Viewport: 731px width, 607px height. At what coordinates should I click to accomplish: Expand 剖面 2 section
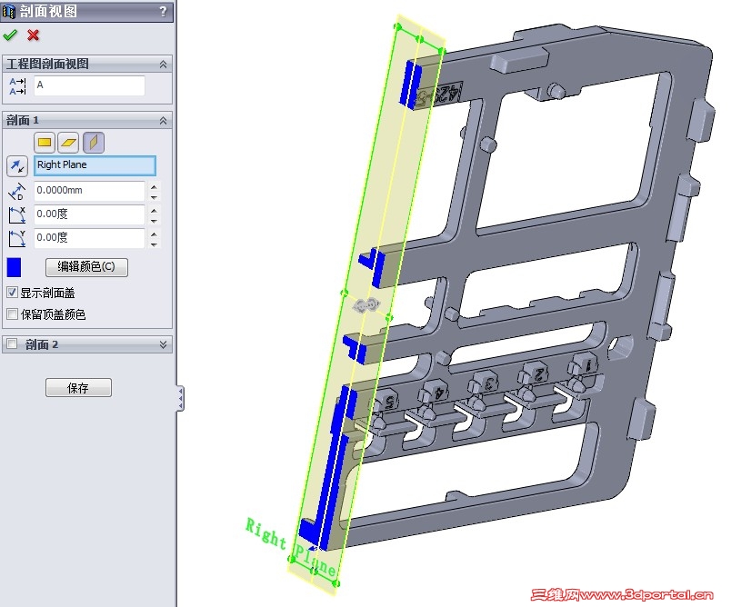163,344
